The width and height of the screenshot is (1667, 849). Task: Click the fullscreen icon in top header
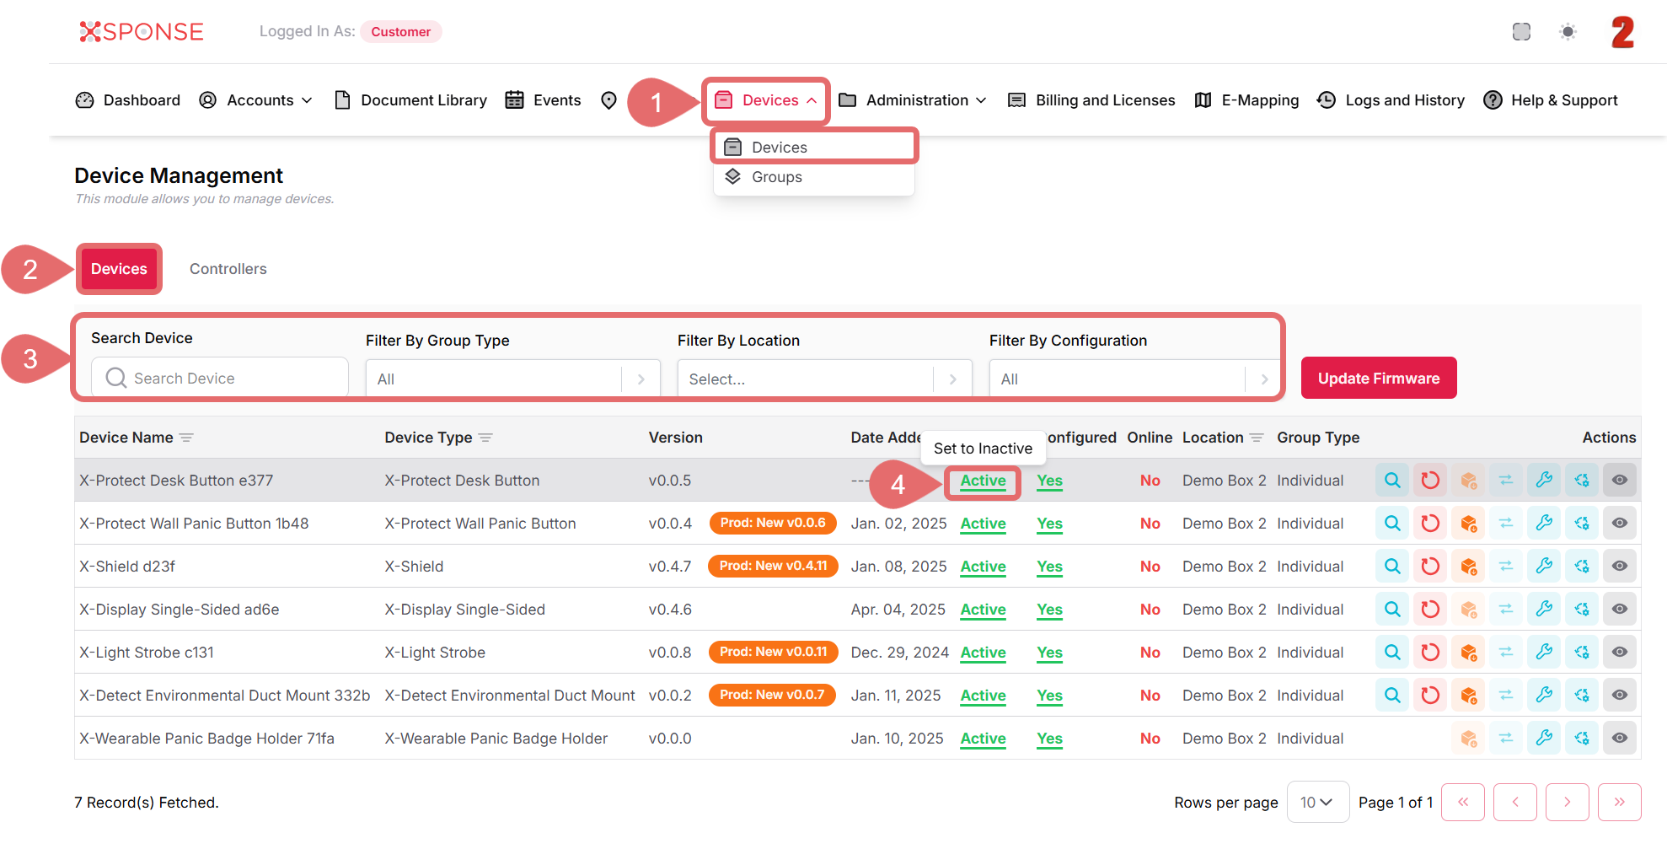click(x=1521, y=32)
